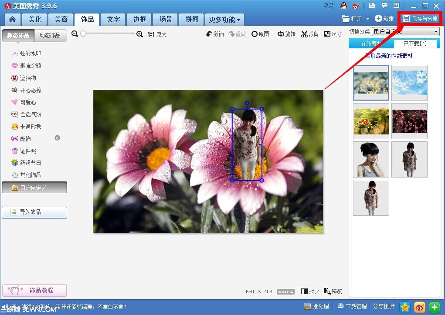Click the 导入饰品 button

click(34, 212)
